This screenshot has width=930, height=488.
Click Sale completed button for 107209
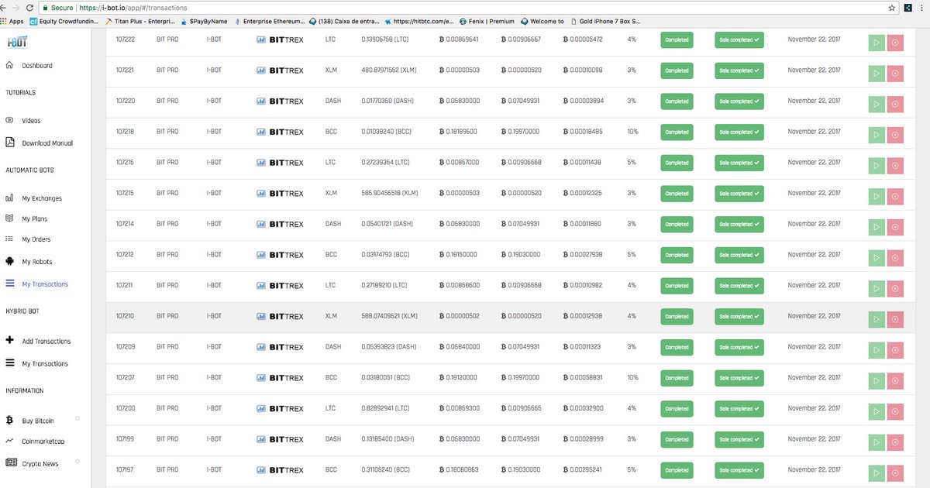point(739,347)
